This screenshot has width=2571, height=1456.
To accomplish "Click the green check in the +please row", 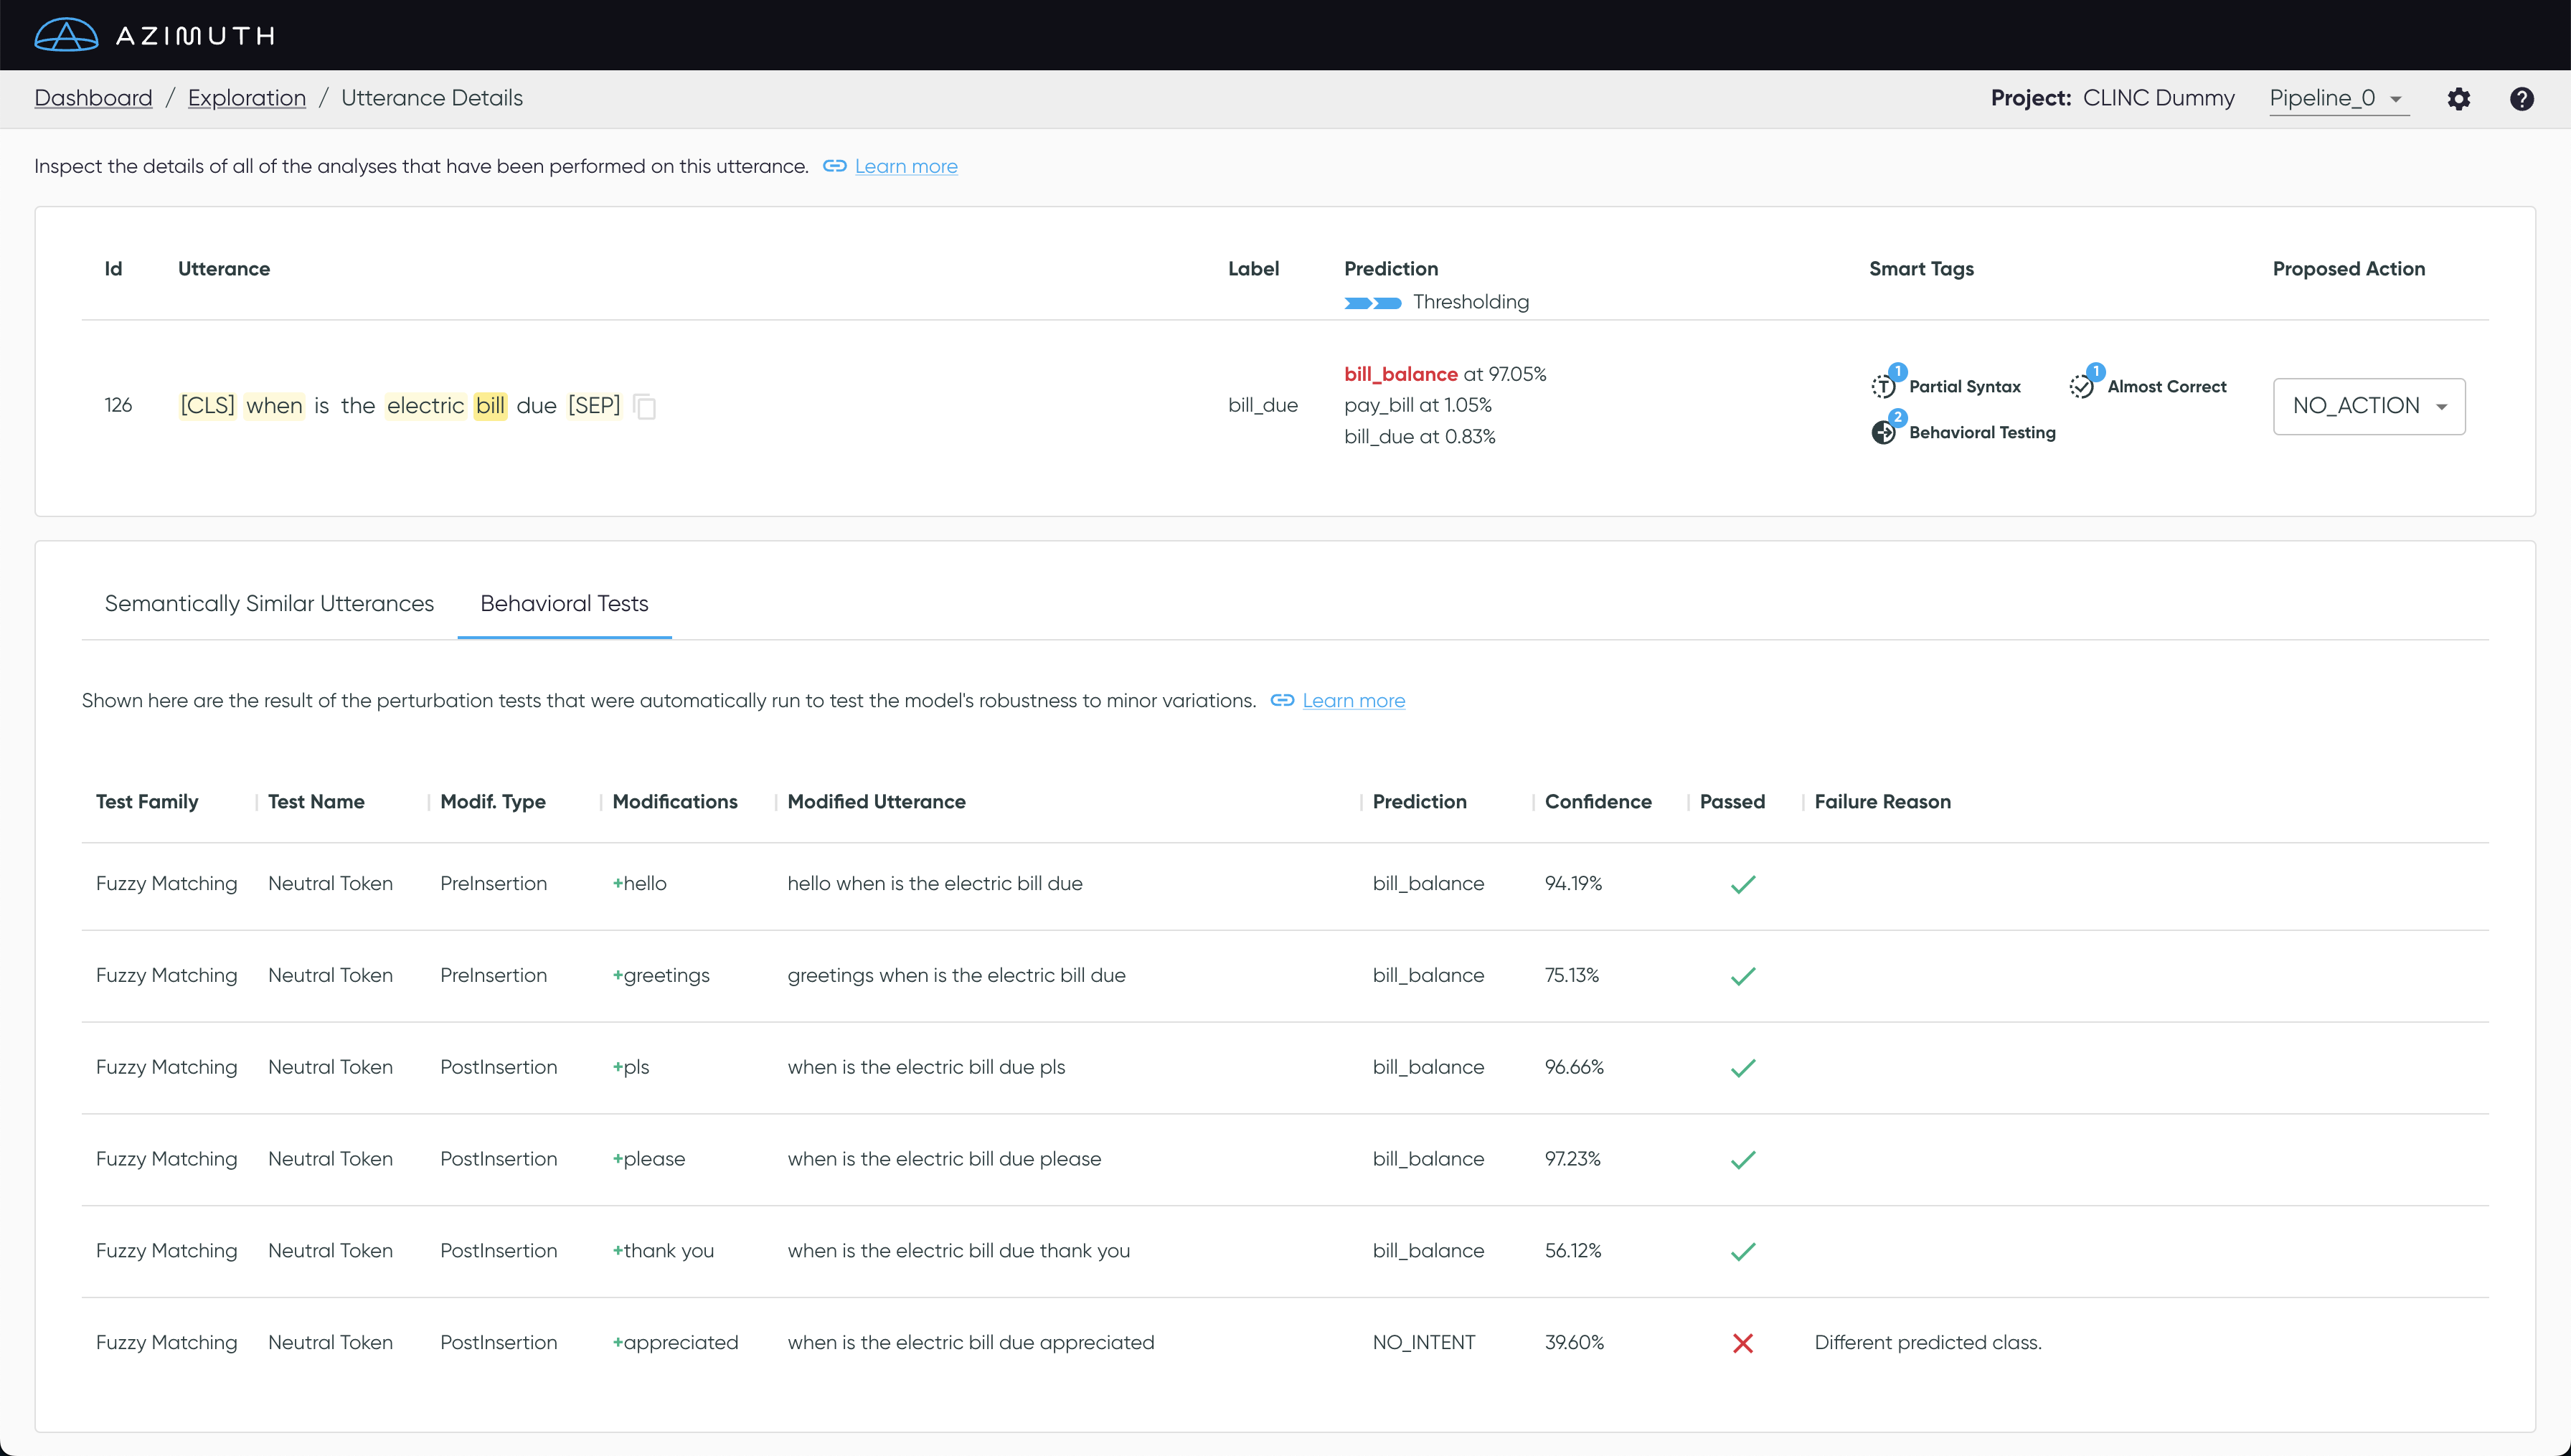I will click(x=1743, y=1160).
